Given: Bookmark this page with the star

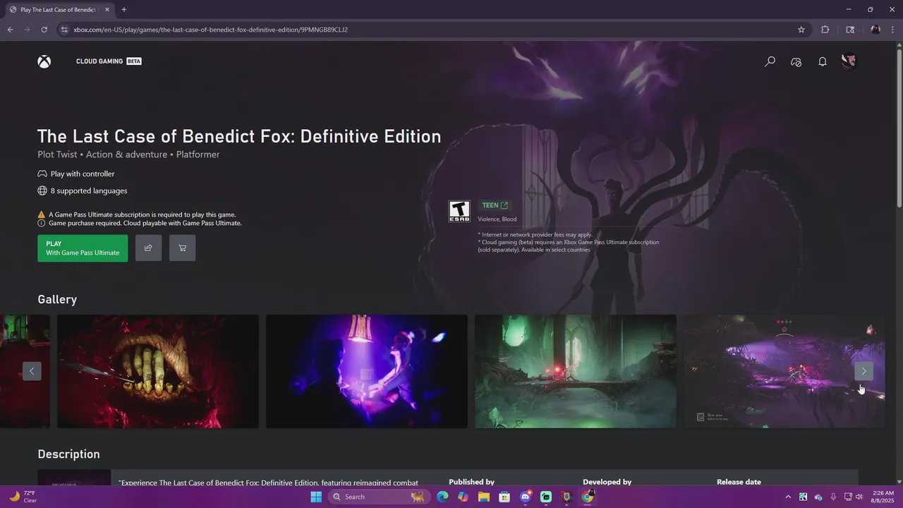Looking at the screenshot, I should coord(801,30).
